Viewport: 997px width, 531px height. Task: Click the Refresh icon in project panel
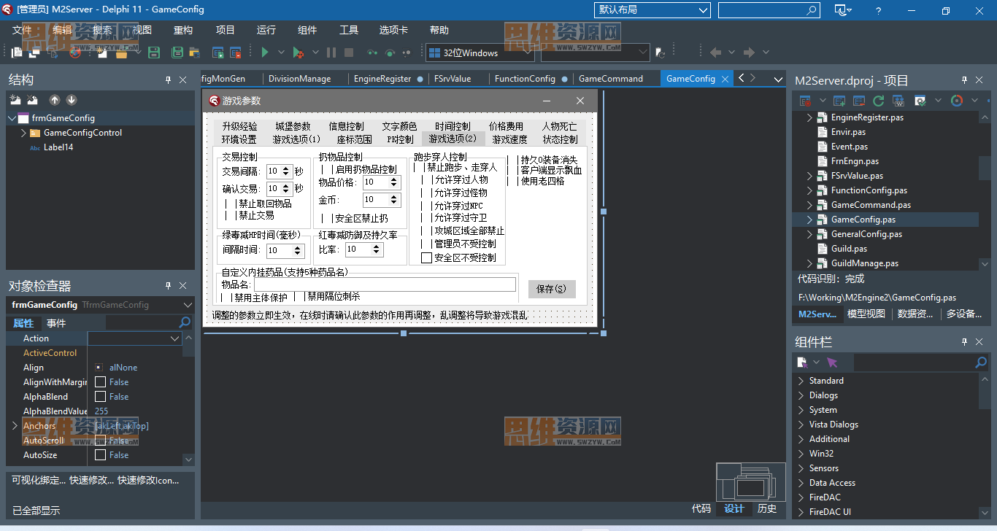(879, 101)
